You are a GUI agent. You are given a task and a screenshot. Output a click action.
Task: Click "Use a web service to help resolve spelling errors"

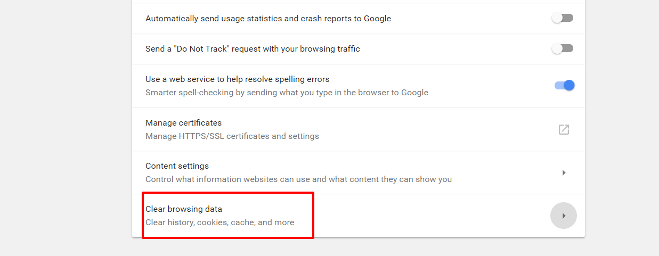click(x=238, y=79)
